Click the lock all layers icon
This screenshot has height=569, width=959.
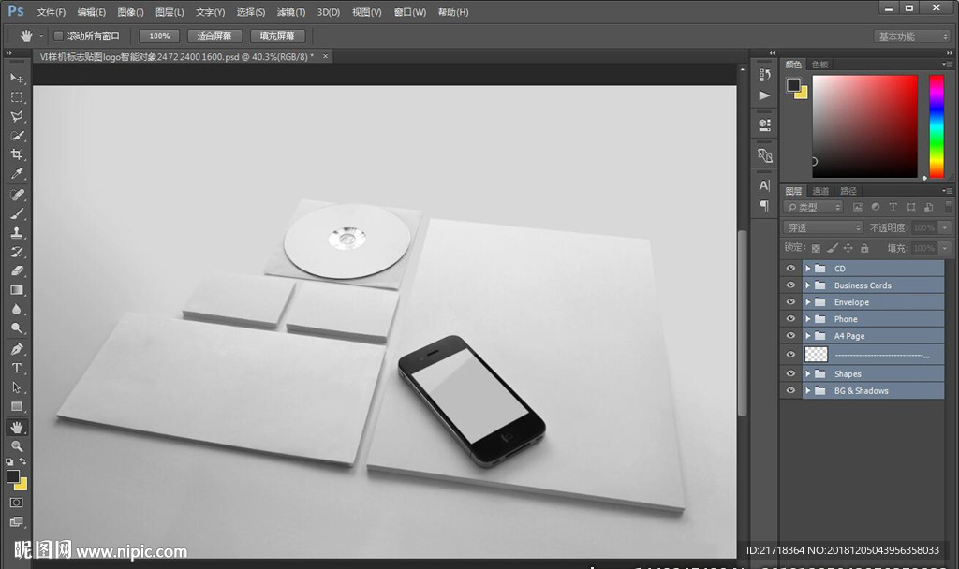coord(864,248)
